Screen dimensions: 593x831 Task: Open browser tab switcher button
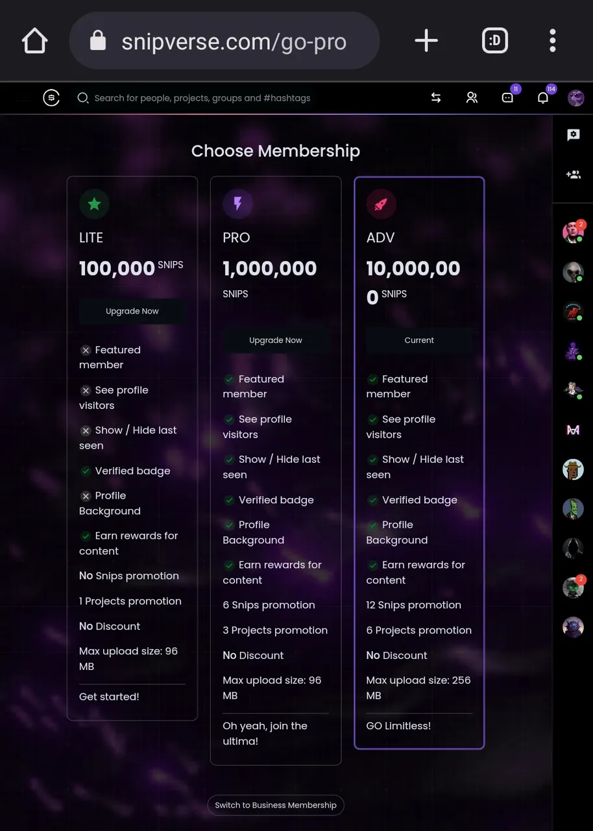click(495, 41)
